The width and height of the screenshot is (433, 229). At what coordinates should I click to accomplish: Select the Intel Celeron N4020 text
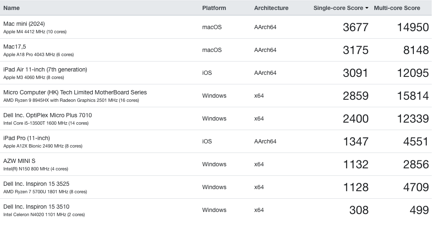(x=44, y=215)
